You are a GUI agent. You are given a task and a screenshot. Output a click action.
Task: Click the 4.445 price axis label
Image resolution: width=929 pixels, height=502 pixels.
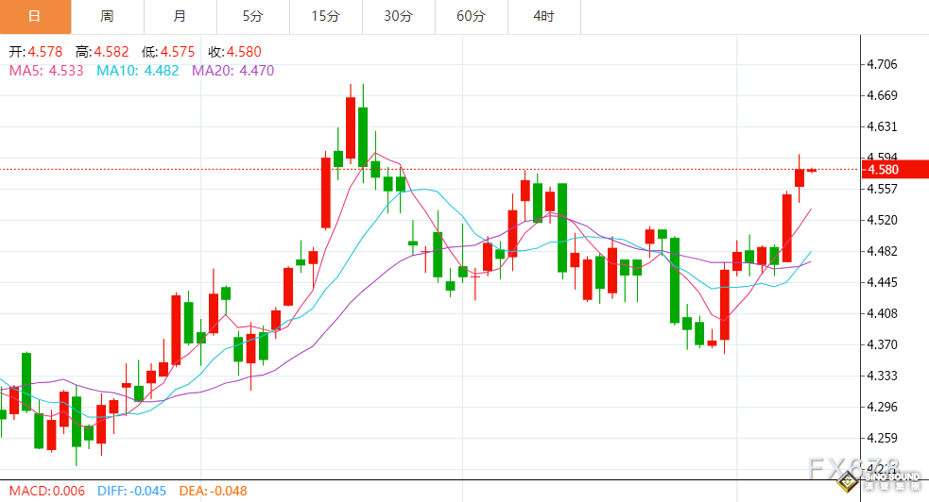tap(882, 283)
